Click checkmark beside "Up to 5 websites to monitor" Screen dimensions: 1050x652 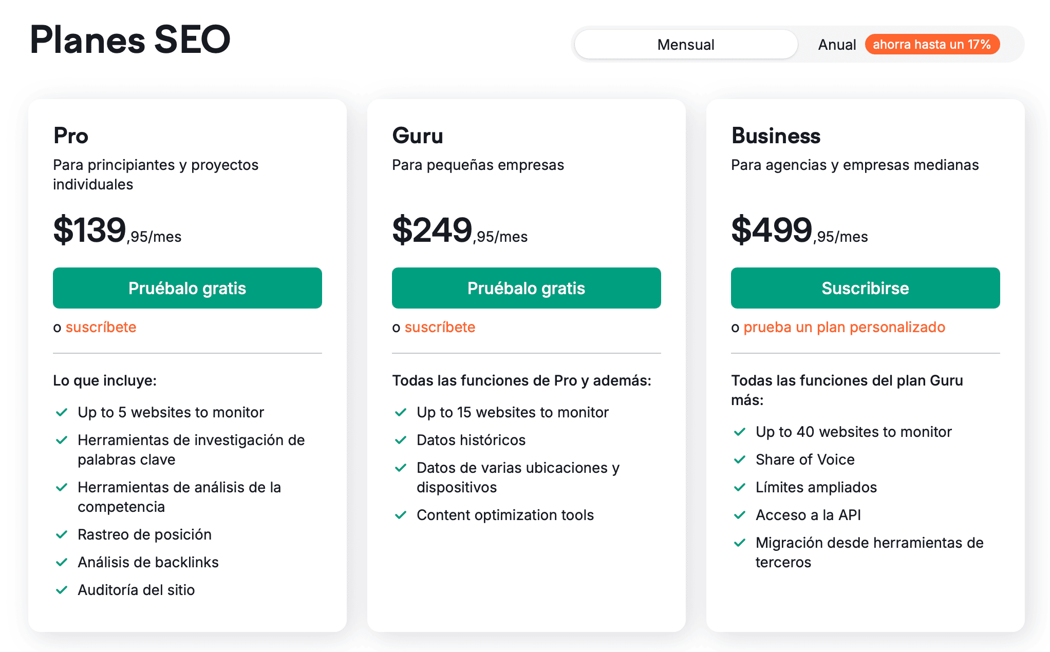click(x=62, y=412)
